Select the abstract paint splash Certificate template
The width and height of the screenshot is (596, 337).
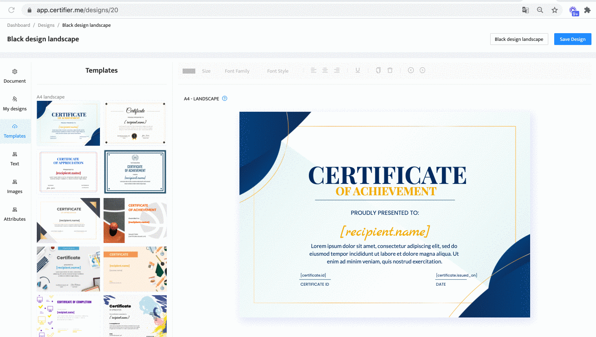(x=135, y=316)
